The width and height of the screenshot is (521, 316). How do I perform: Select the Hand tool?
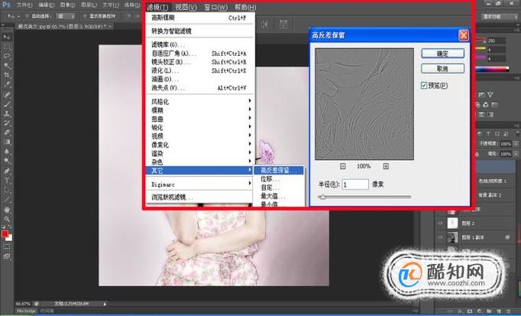pyautogui.click(x=7, y=210)
